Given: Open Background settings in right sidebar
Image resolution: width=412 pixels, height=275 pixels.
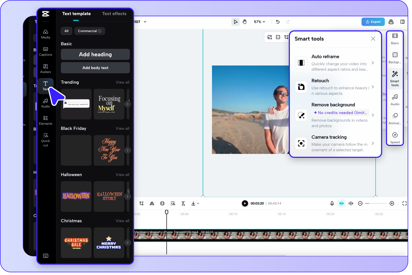Looking at the screenshot, I should coord(395,58).
